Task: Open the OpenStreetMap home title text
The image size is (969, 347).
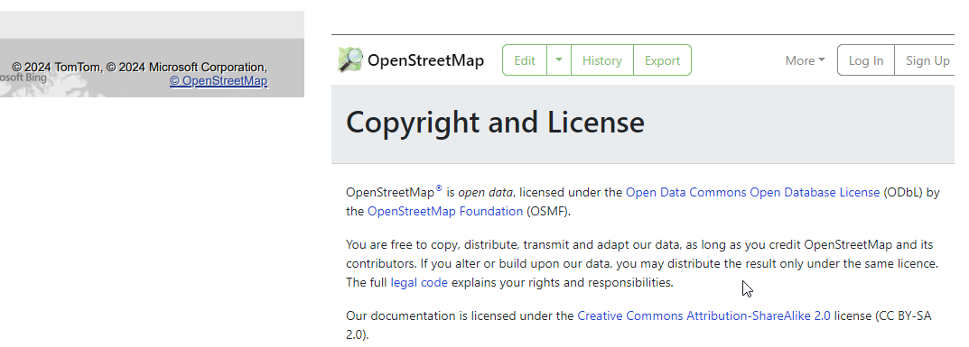Action: click(x=425, y=60)
